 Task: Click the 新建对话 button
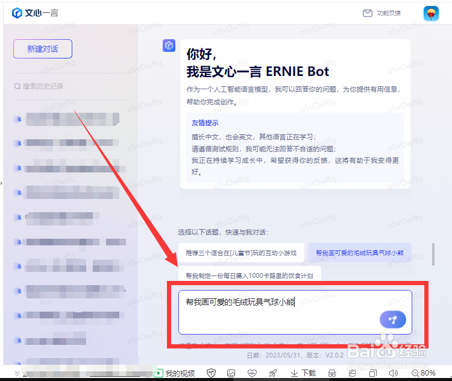point(43,49)
